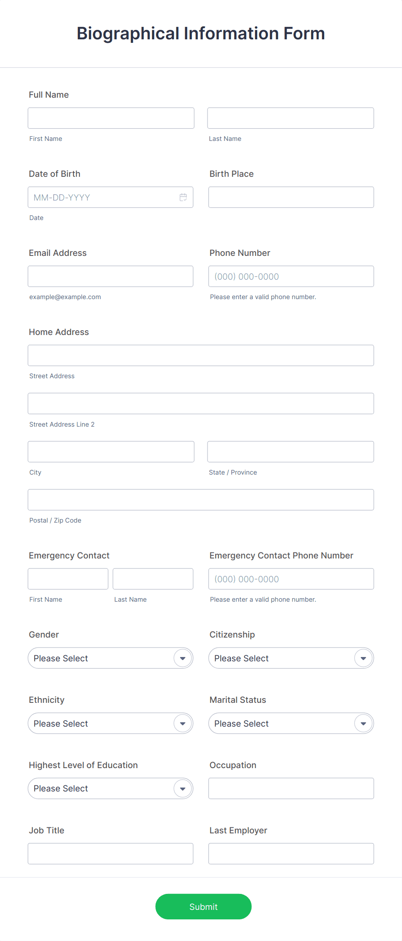402x941 pixels.
Task: Click the Street Address field
Action: pyautogui.click(x=201, y=355)
